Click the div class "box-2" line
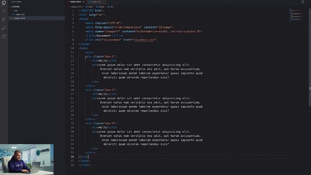The image size is (311, 175). (101, 89)
